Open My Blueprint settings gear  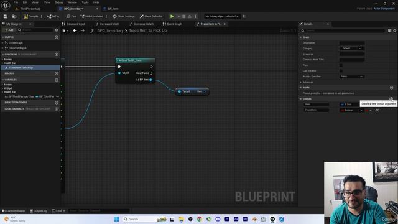coord(57,30)
